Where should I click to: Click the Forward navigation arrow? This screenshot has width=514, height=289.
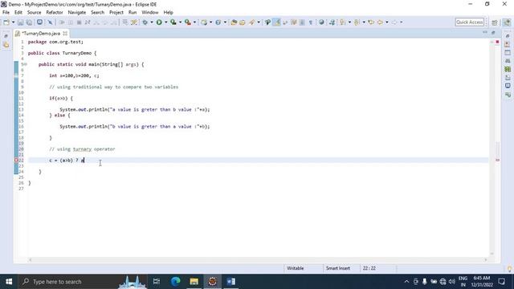pos(394,22)
